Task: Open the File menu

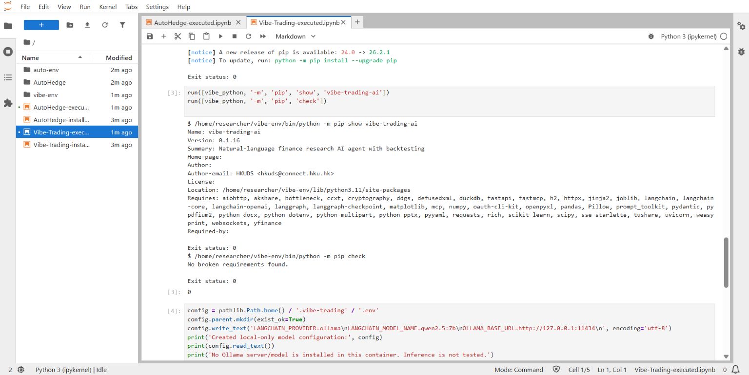Action: 25,7
